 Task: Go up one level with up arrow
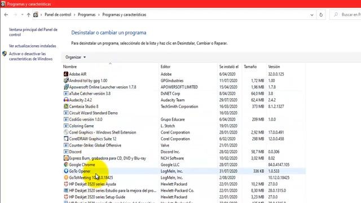pyautogui.click(x=28, y=15)
